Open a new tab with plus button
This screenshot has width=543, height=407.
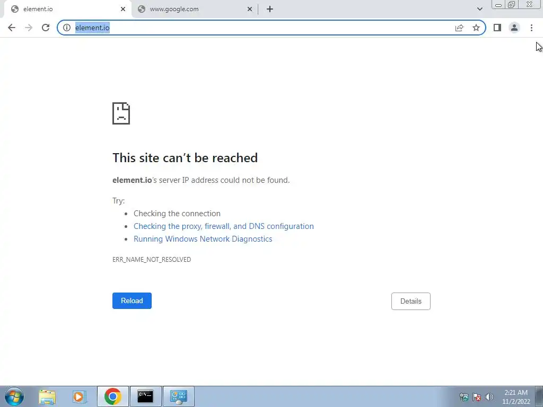click(270, 9)
